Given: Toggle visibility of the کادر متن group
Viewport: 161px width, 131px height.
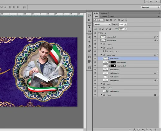Looking at the screenshot, I should pyautogui.click(x=95, y=48).
